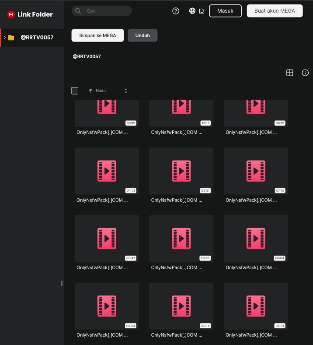The width and height of the screenshot is (313, 345).
Task: Click the 03:16 duration badge
Action: tap(205, 326)
